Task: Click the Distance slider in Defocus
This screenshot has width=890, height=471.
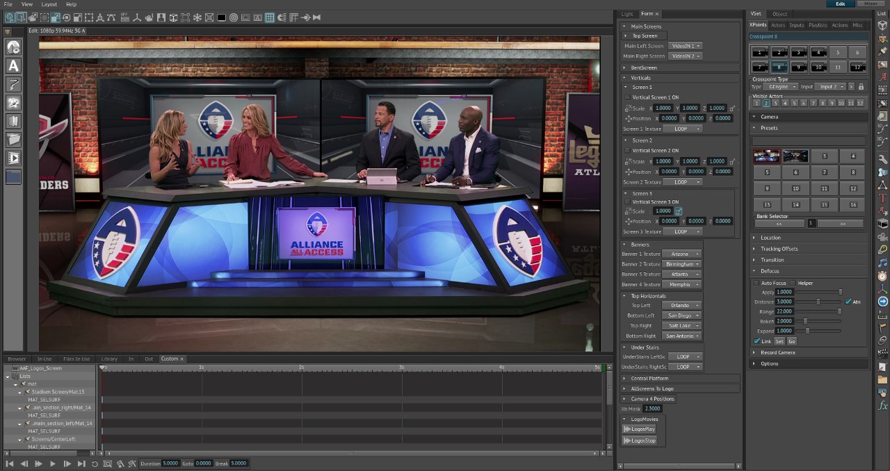Action: point(819,301)
